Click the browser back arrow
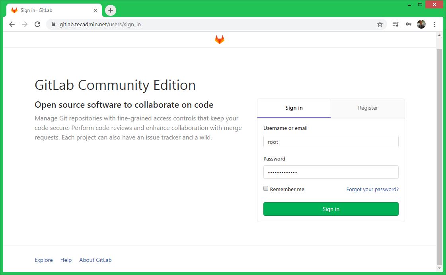 point(12,24)
